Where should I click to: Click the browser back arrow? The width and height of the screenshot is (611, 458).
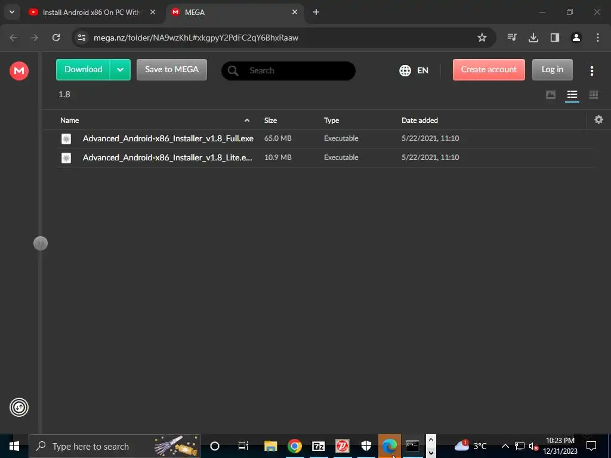13,38
